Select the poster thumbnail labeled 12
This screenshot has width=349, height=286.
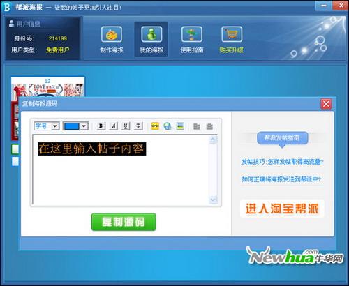[x=47, y=86]
